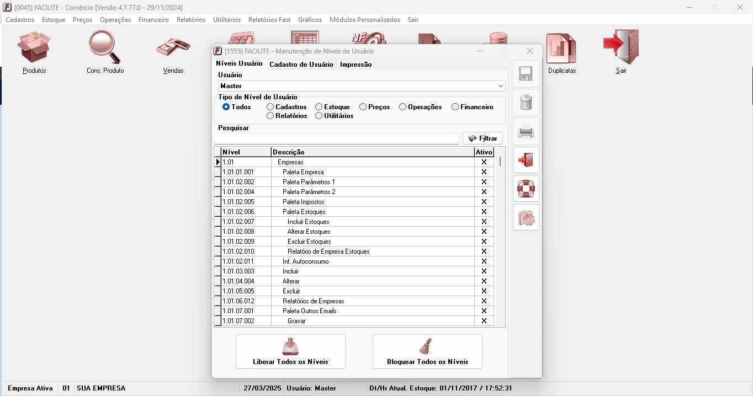Select the Paleta Estoques row
753x396 pixels.
coord(354,212)
